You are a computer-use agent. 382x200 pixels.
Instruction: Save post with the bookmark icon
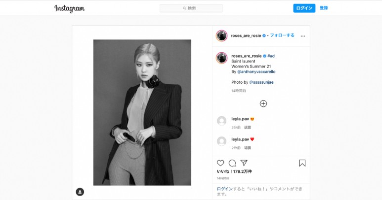pyautogui.click(x=302, y=163)
